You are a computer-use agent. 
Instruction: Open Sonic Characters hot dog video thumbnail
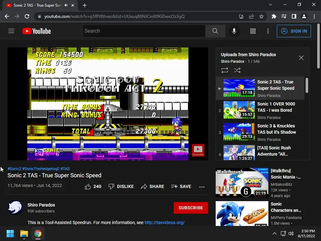pos(242,213)
